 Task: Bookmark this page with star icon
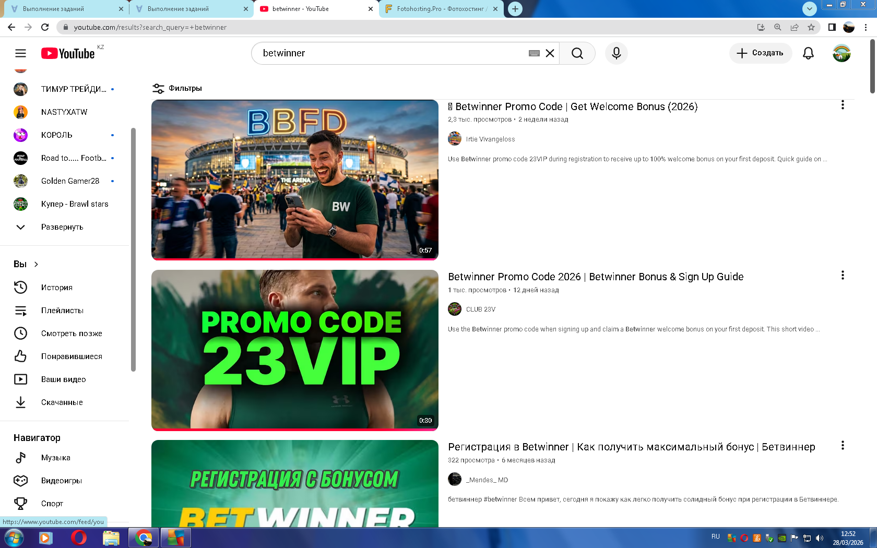811,27
